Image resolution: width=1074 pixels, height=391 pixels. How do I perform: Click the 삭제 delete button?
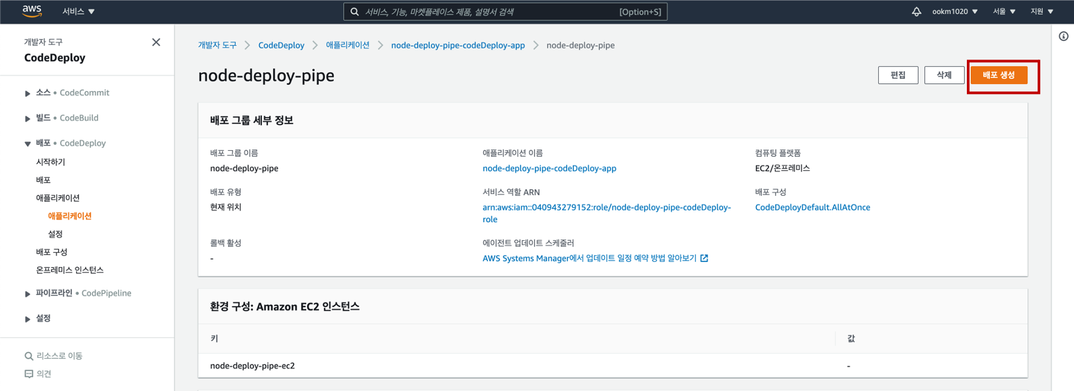pyautogui.click(x=944, y=75)
